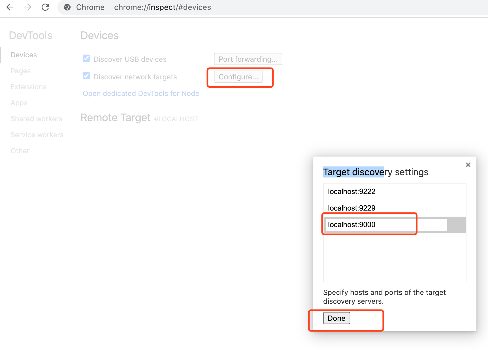This screenshot has height=350, width=488.
Task: Click the Port forwarding button
Action: [x=248, y=59]
